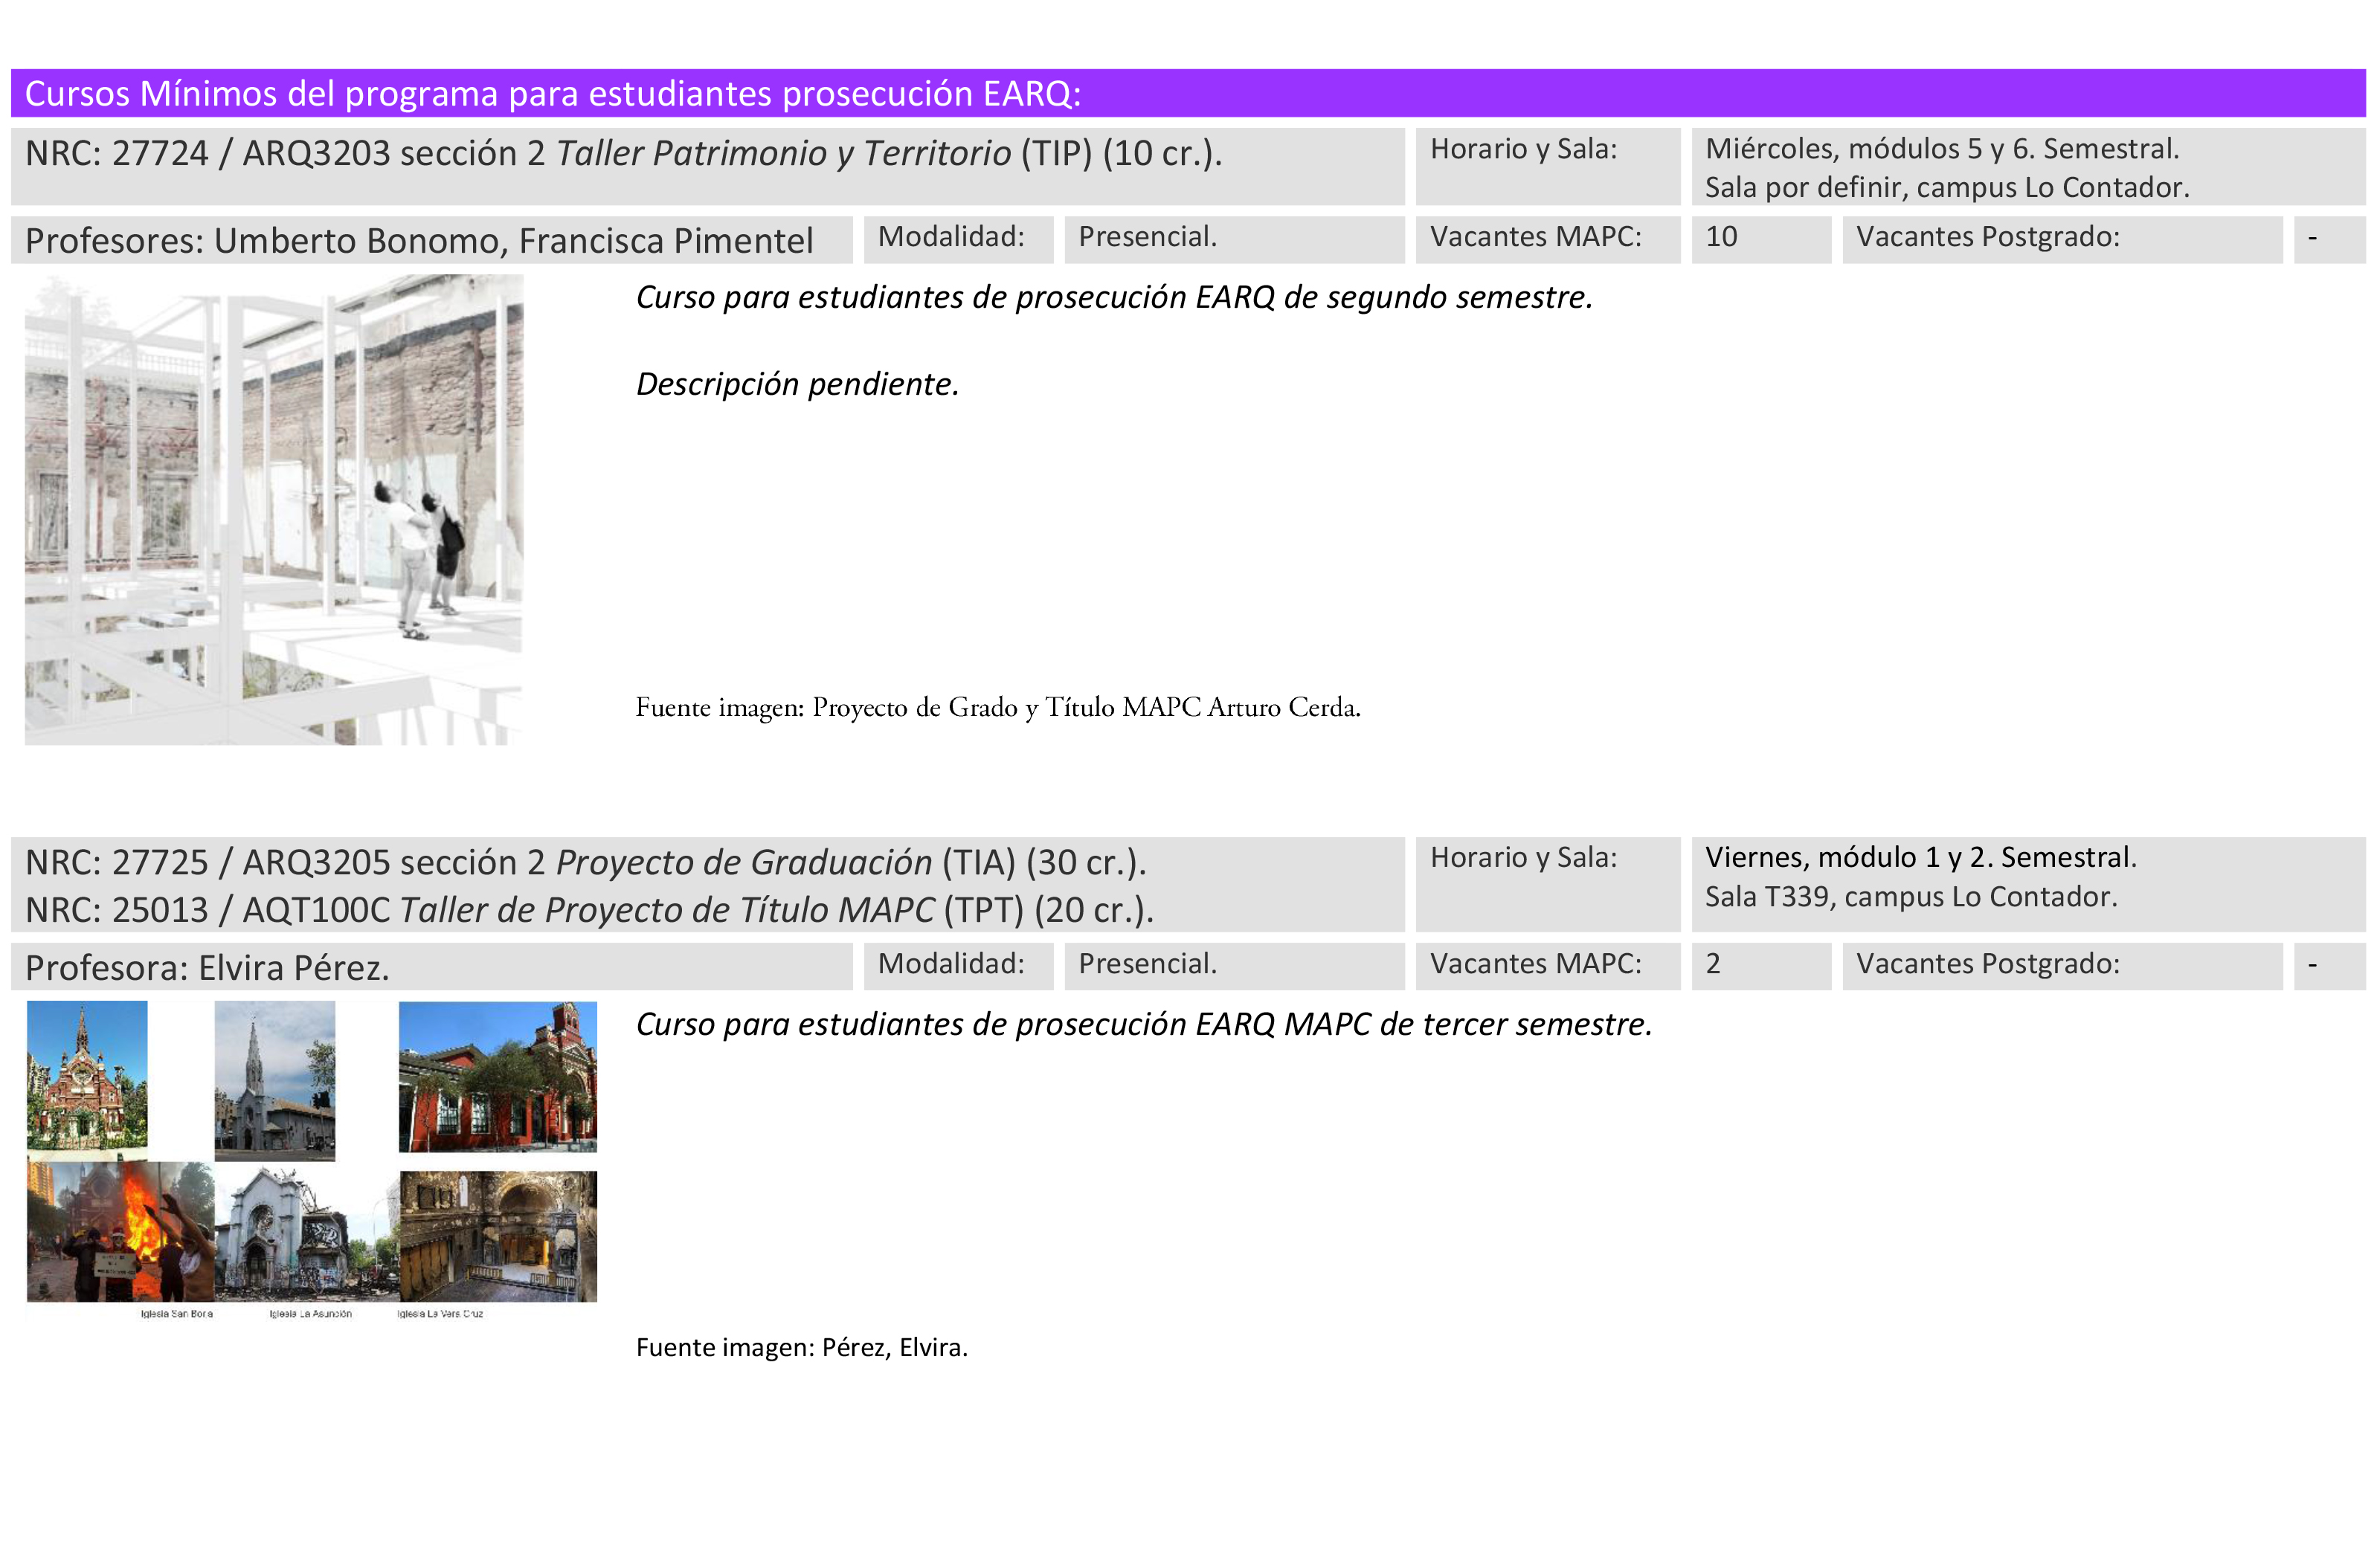Screen dimensions: 2377x1568
Task: Click 'Vacantes Postgrado:' label in Elvira Pérez row
Action: (1988, 964)
